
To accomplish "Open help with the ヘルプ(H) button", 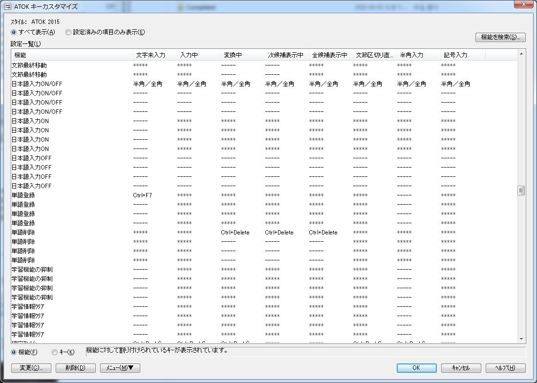I will [x=506, y=368].
